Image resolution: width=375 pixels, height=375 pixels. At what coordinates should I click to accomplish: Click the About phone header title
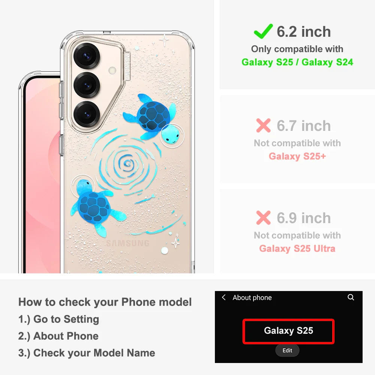252,297
